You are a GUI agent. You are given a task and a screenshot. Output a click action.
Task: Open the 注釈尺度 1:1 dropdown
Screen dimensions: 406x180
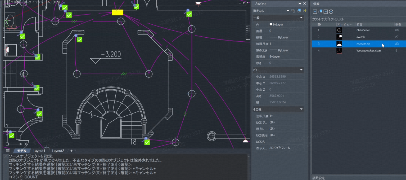click(286, 116)
